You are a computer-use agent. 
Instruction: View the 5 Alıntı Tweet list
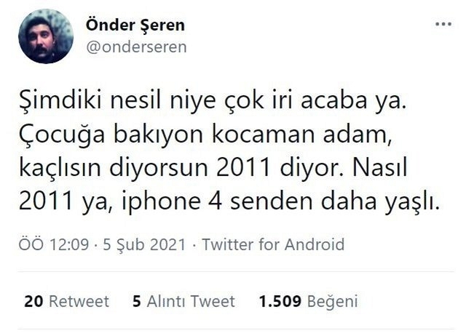(183, 301)
